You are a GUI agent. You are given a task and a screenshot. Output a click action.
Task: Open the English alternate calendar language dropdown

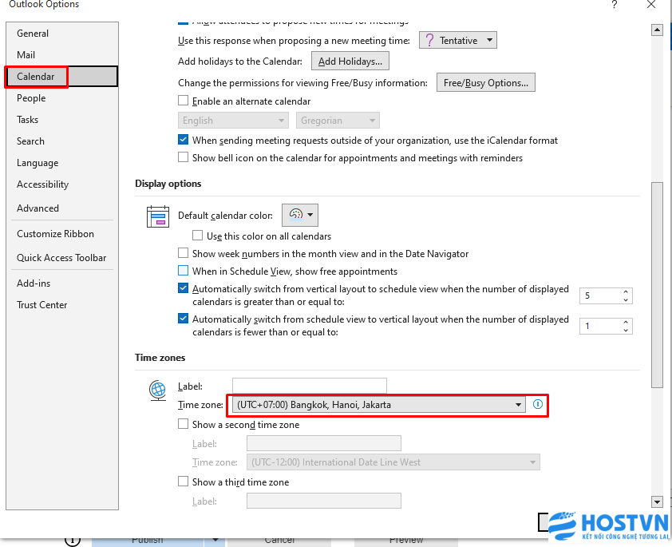tap(233, 121)
